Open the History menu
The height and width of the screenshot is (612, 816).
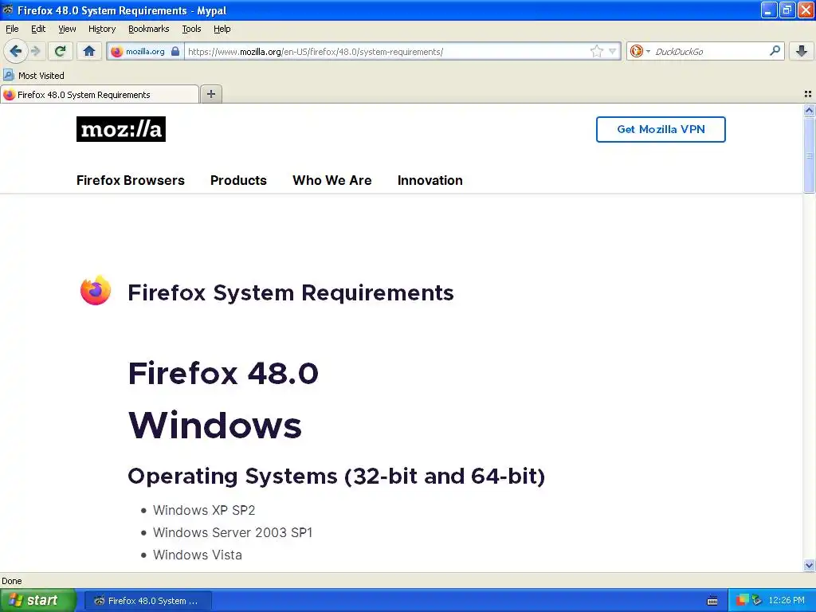tap(101, 29)
